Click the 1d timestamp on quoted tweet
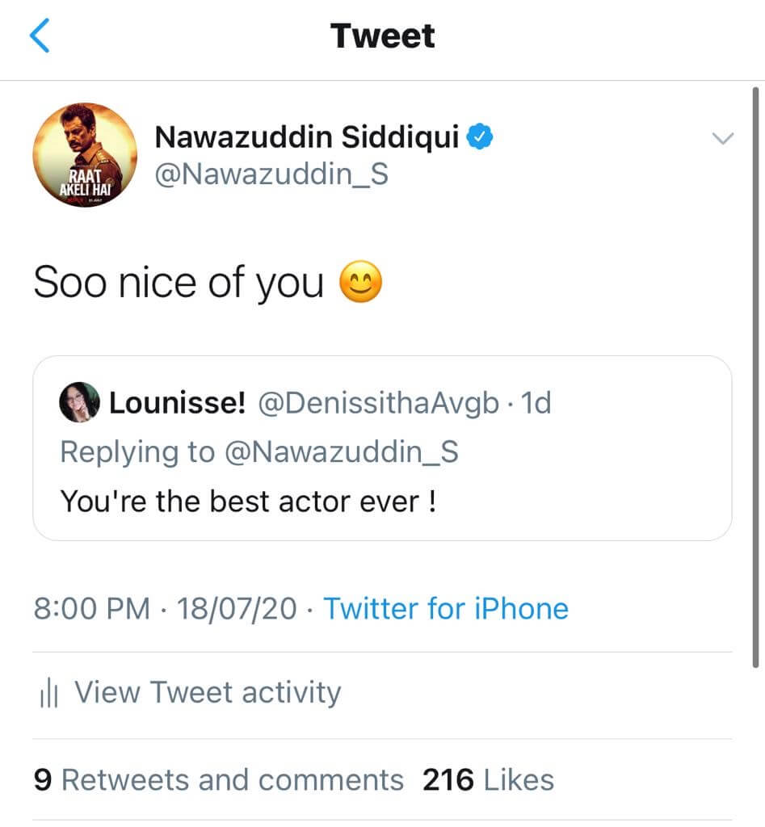The image size is (765, 827). (x=536, y=402)
